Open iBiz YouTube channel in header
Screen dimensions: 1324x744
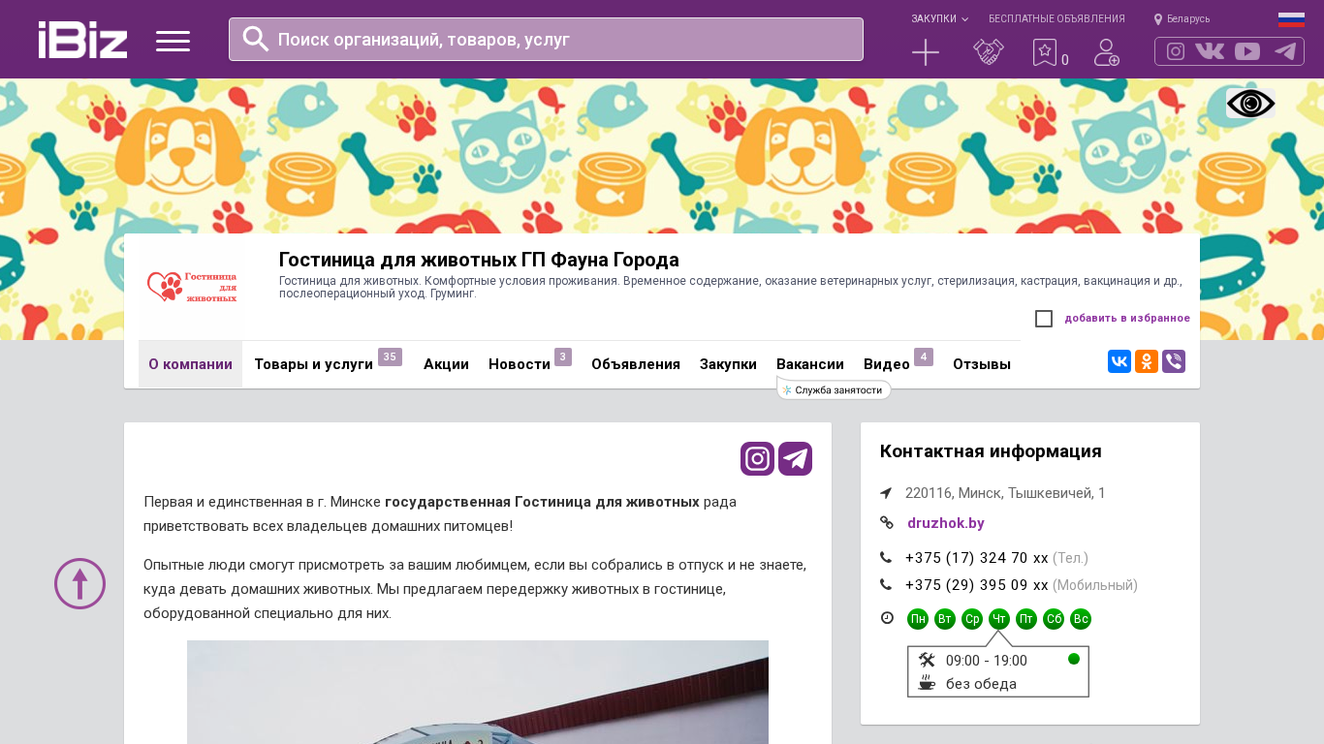coord(1247,51)
